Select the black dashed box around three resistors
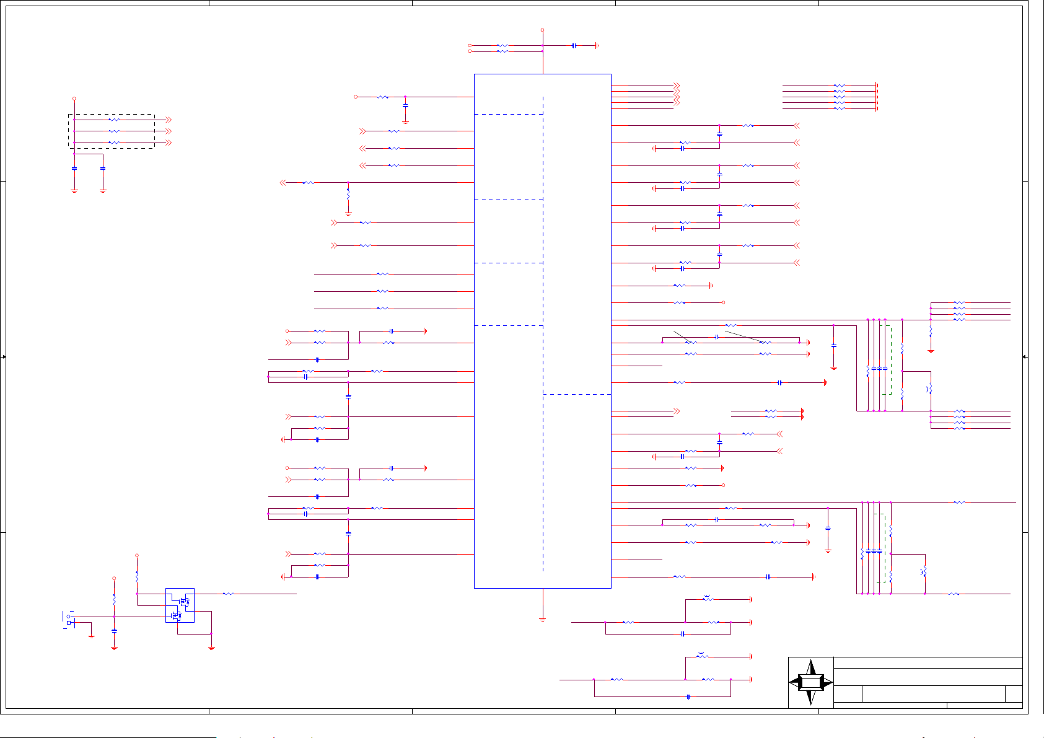This screenshot has width=1044, height=738. (x=112, y=131)
